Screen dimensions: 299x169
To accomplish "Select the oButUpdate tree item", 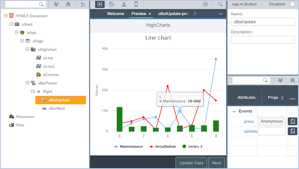I will click(61, 100).
